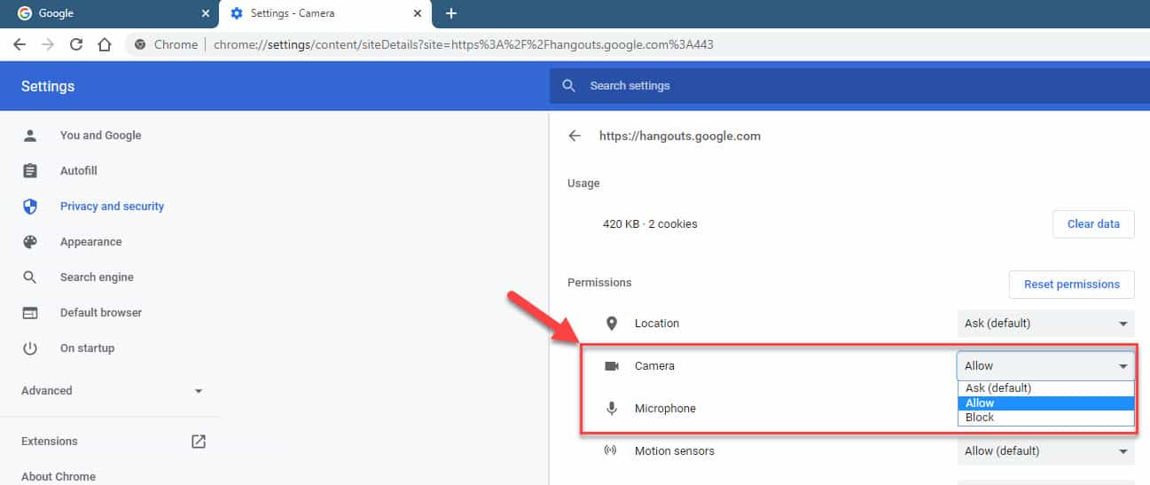Click the Location pin icon

(611, 324)
